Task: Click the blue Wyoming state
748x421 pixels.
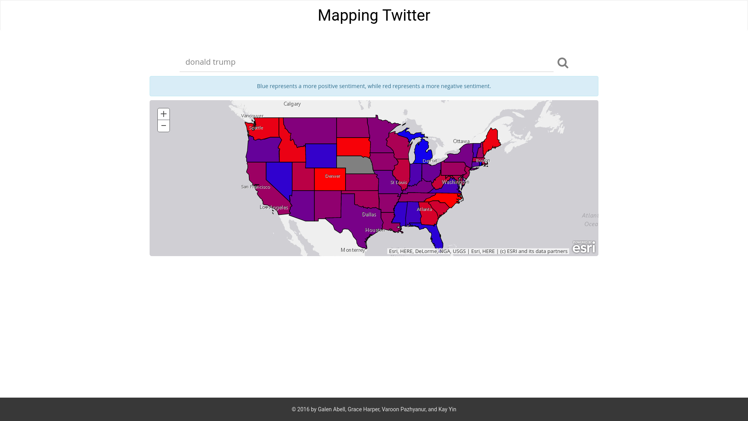Action: pos(321,156)
